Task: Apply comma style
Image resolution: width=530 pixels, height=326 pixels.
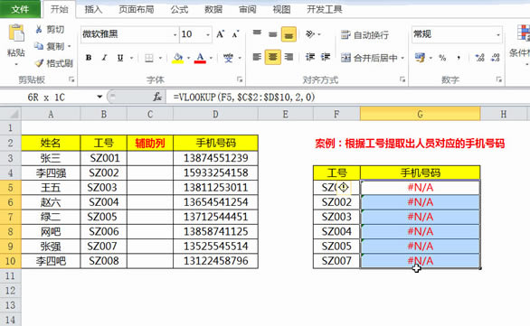Action: pyautogui.click(x=459, y=58)
